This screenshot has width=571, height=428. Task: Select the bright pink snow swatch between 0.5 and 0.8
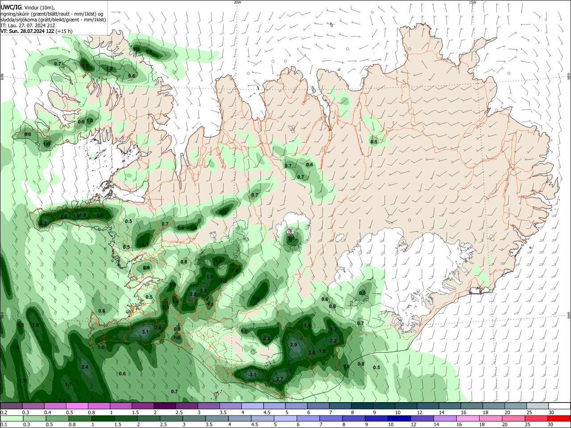pos(77,406)
